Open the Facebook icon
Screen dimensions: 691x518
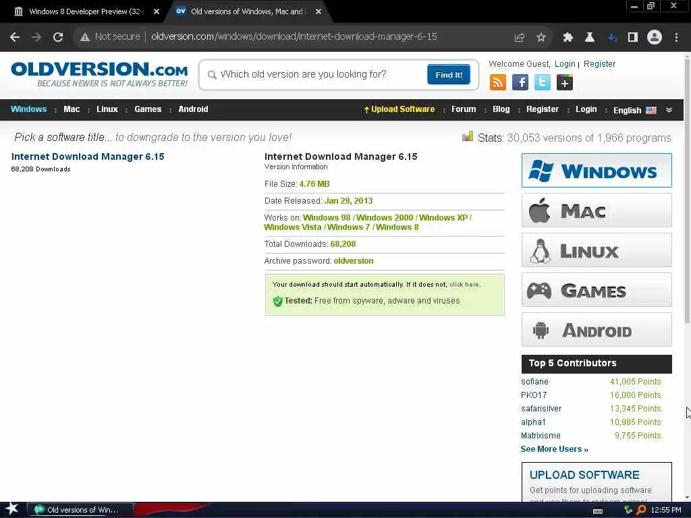pyautogui.click(x=520, y=82)
